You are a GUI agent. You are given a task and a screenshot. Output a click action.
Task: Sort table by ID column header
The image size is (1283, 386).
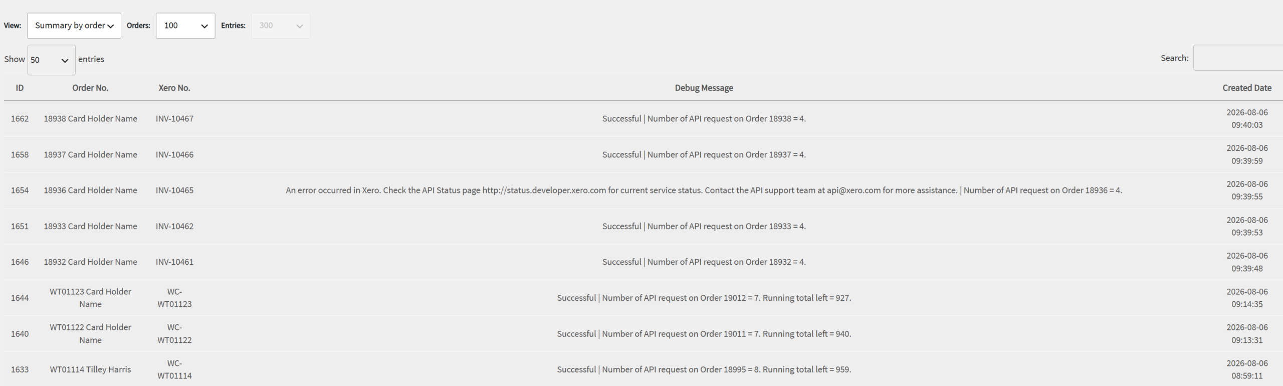click(20, 88)
